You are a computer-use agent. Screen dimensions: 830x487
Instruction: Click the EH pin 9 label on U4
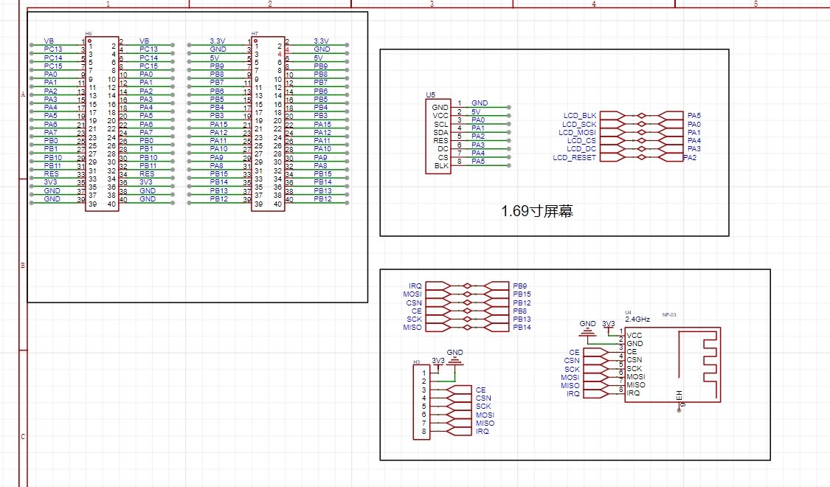click(679, 396)
